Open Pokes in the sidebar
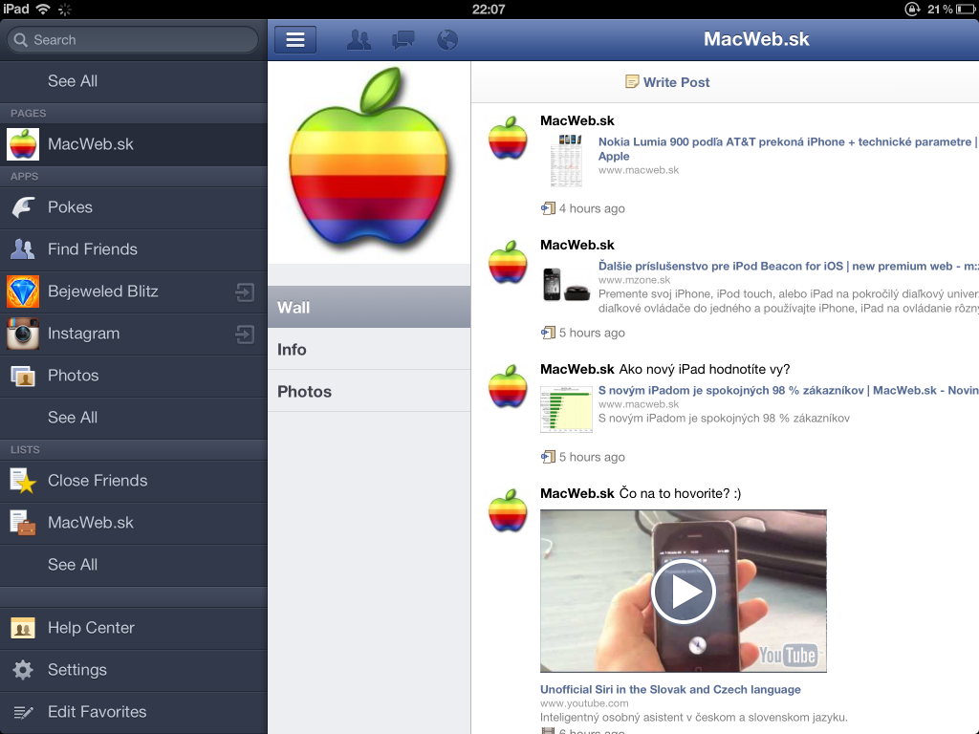 (x=134, y=207)
